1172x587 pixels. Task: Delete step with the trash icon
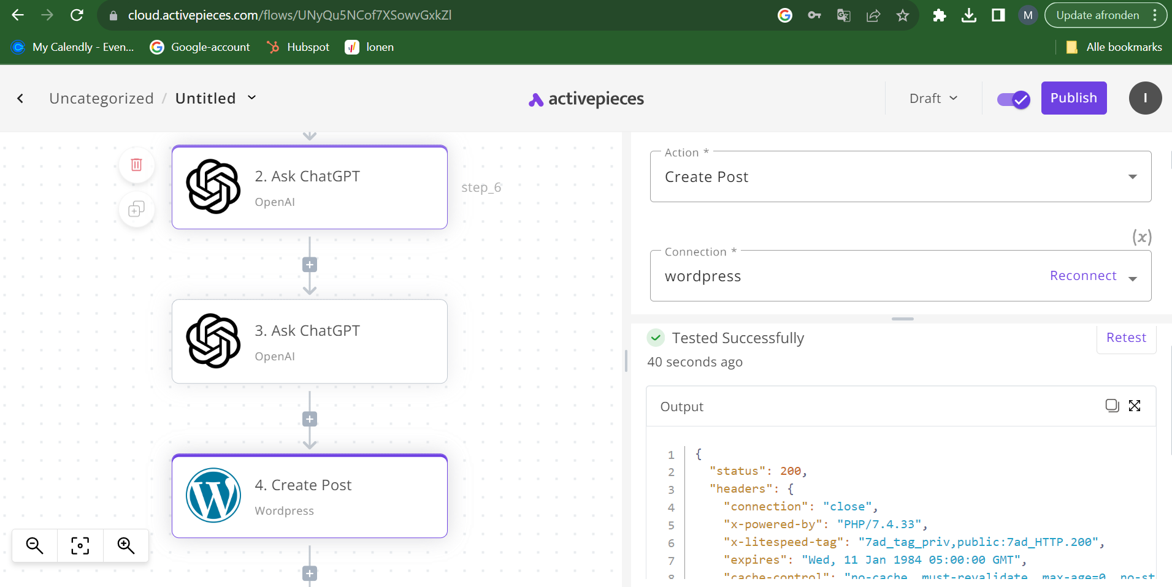click(x=136, y=164)
